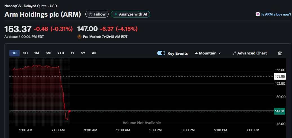Click the 155.00 price axis label
Image resolution: width=292 pixels, height=138 pixels.
click(x=280, y=70)
